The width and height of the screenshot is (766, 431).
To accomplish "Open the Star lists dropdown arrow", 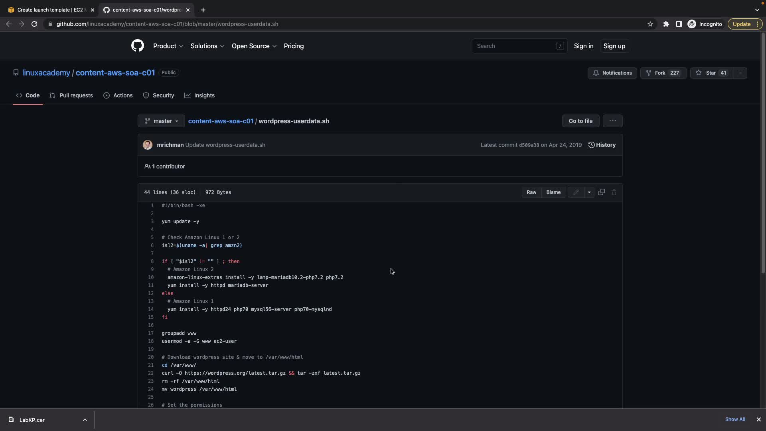I will pos(740,73).
